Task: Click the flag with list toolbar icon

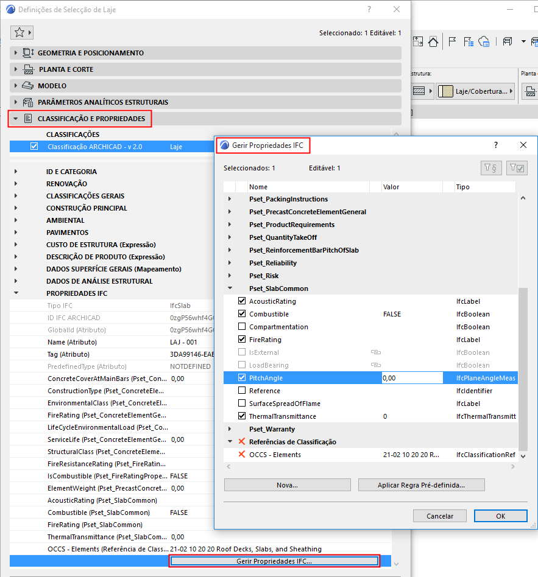Action: (467, 41)
